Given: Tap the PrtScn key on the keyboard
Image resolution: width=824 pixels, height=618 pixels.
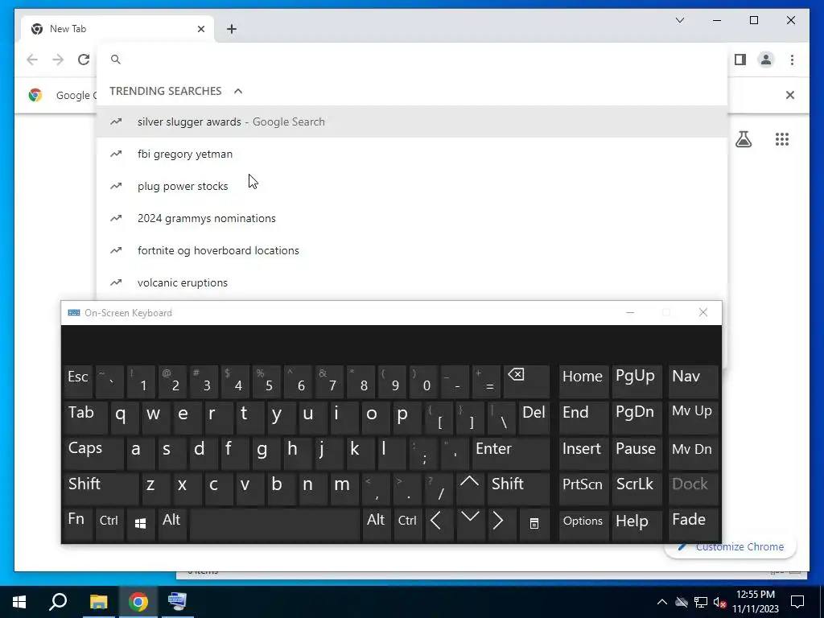Looking at the screenshot, I should 583,488.
